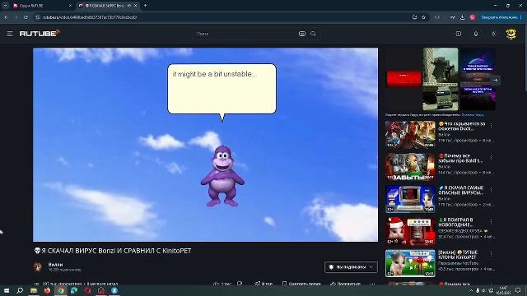
Task: Open thumbnail of 'Почему все забыли про Baldi's' video
Action: coord(410,167)
